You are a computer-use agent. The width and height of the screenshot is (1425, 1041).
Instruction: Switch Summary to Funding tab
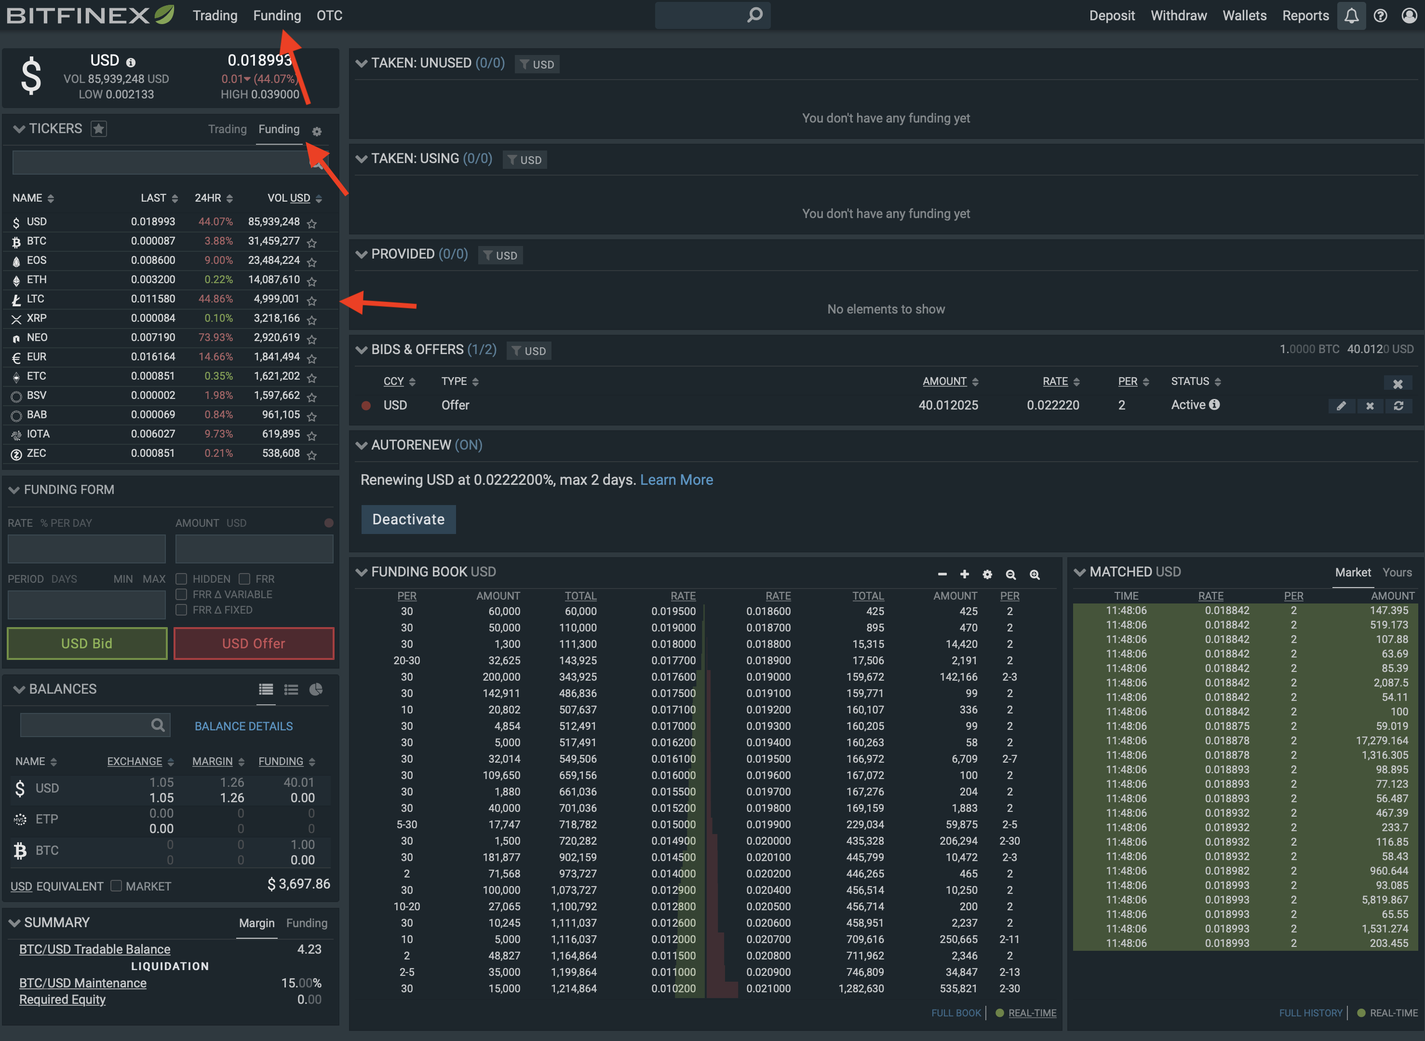coord(307,922)
